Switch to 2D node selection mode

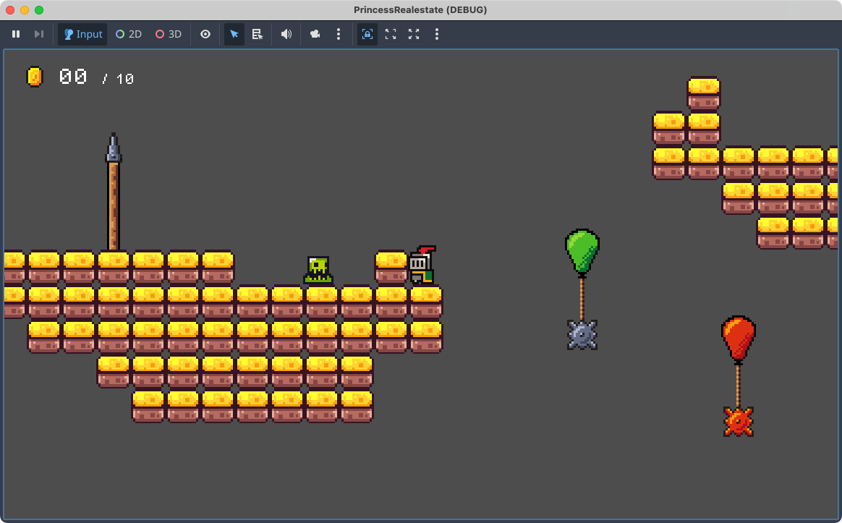tap(129, 34)
